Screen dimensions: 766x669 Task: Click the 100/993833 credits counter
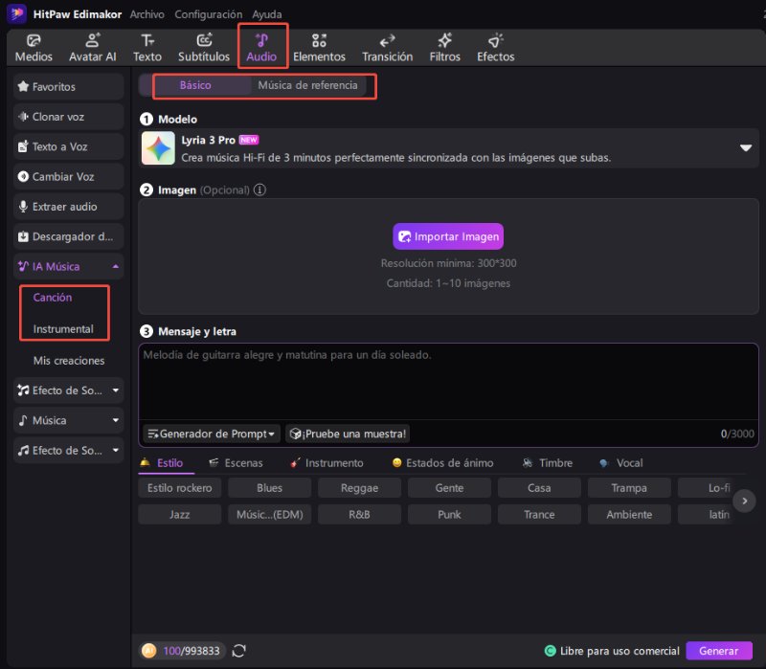tap(191, 651)
